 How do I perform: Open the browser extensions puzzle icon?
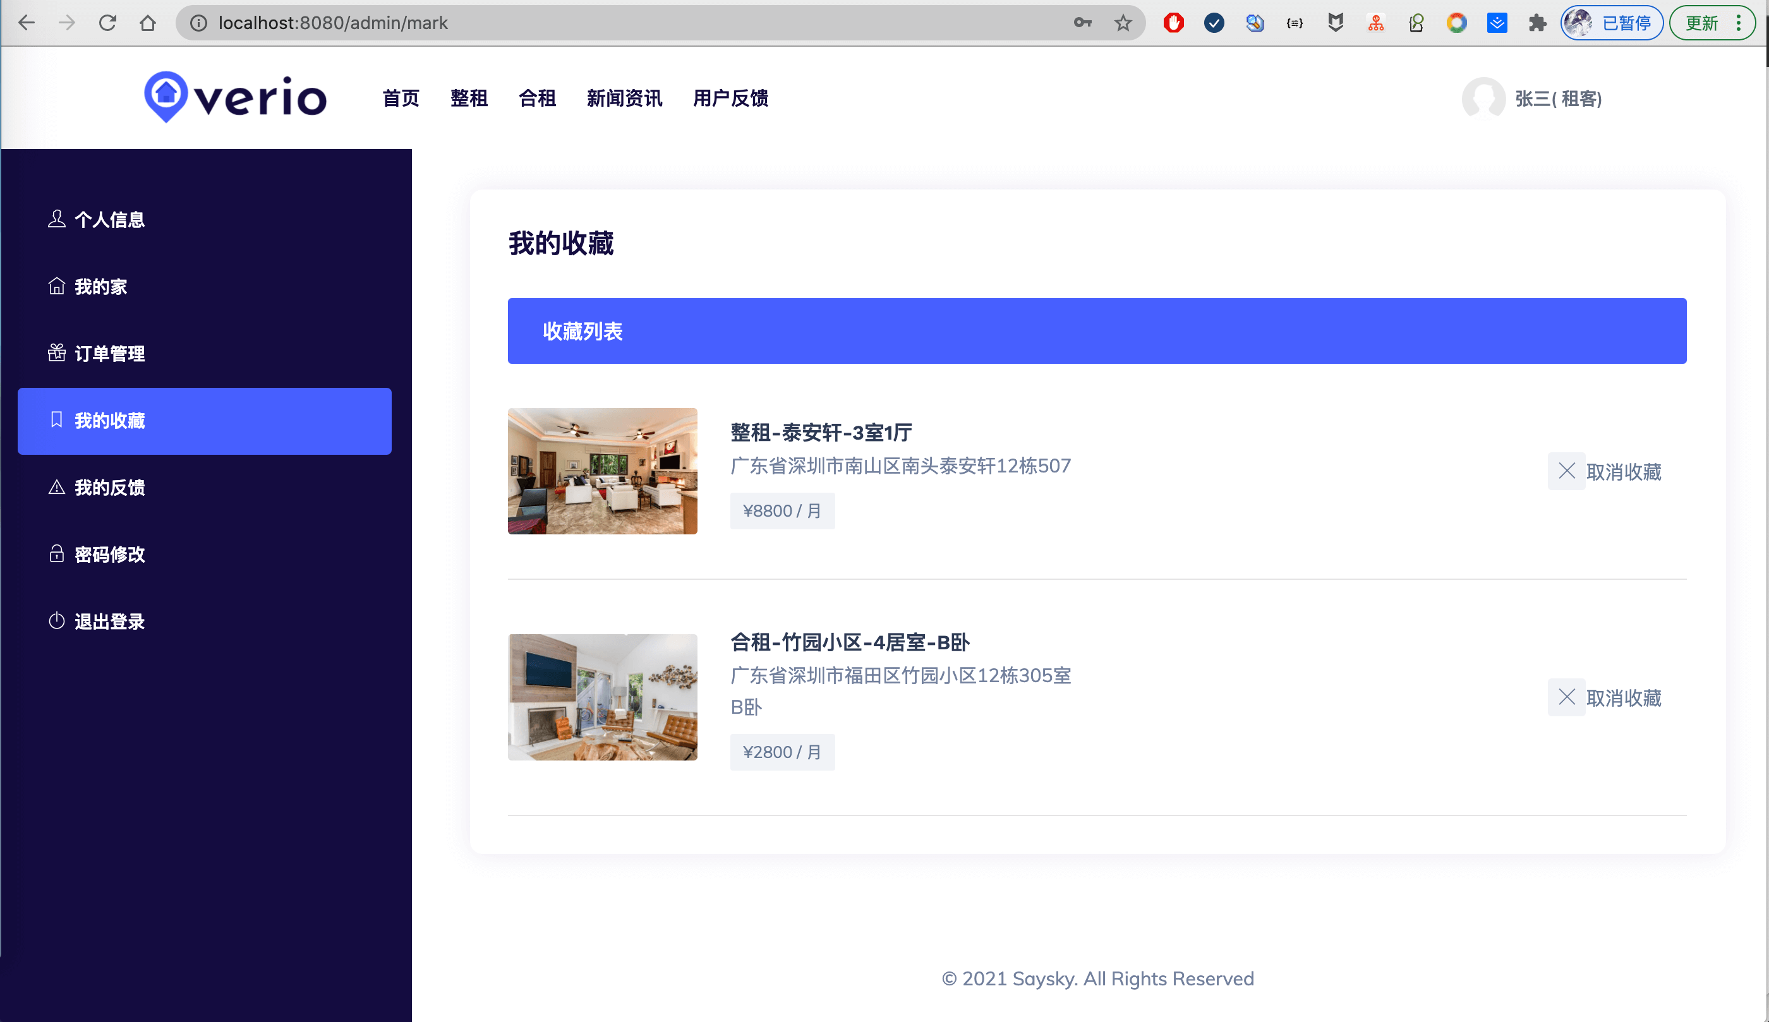[x=1537, y=23]
